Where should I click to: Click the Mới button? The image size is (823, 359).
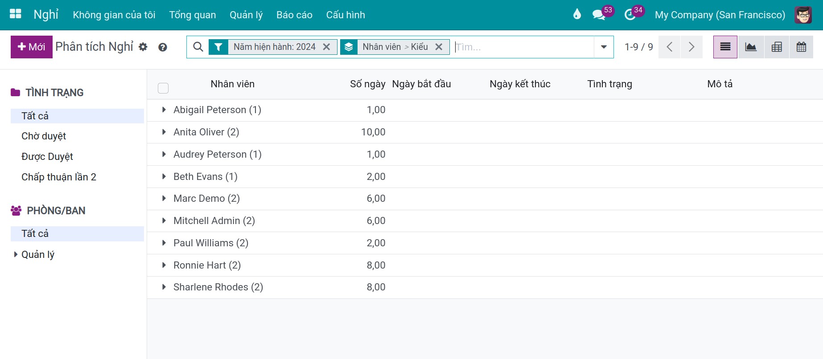(32, 47)
